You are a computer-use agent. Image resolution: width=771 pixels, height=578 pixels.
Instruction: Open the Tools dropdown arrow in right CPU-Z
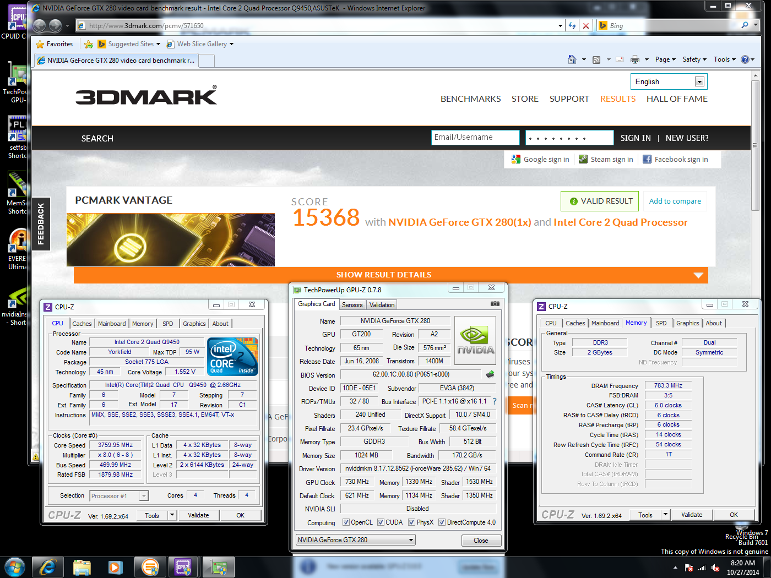point(665,515)
